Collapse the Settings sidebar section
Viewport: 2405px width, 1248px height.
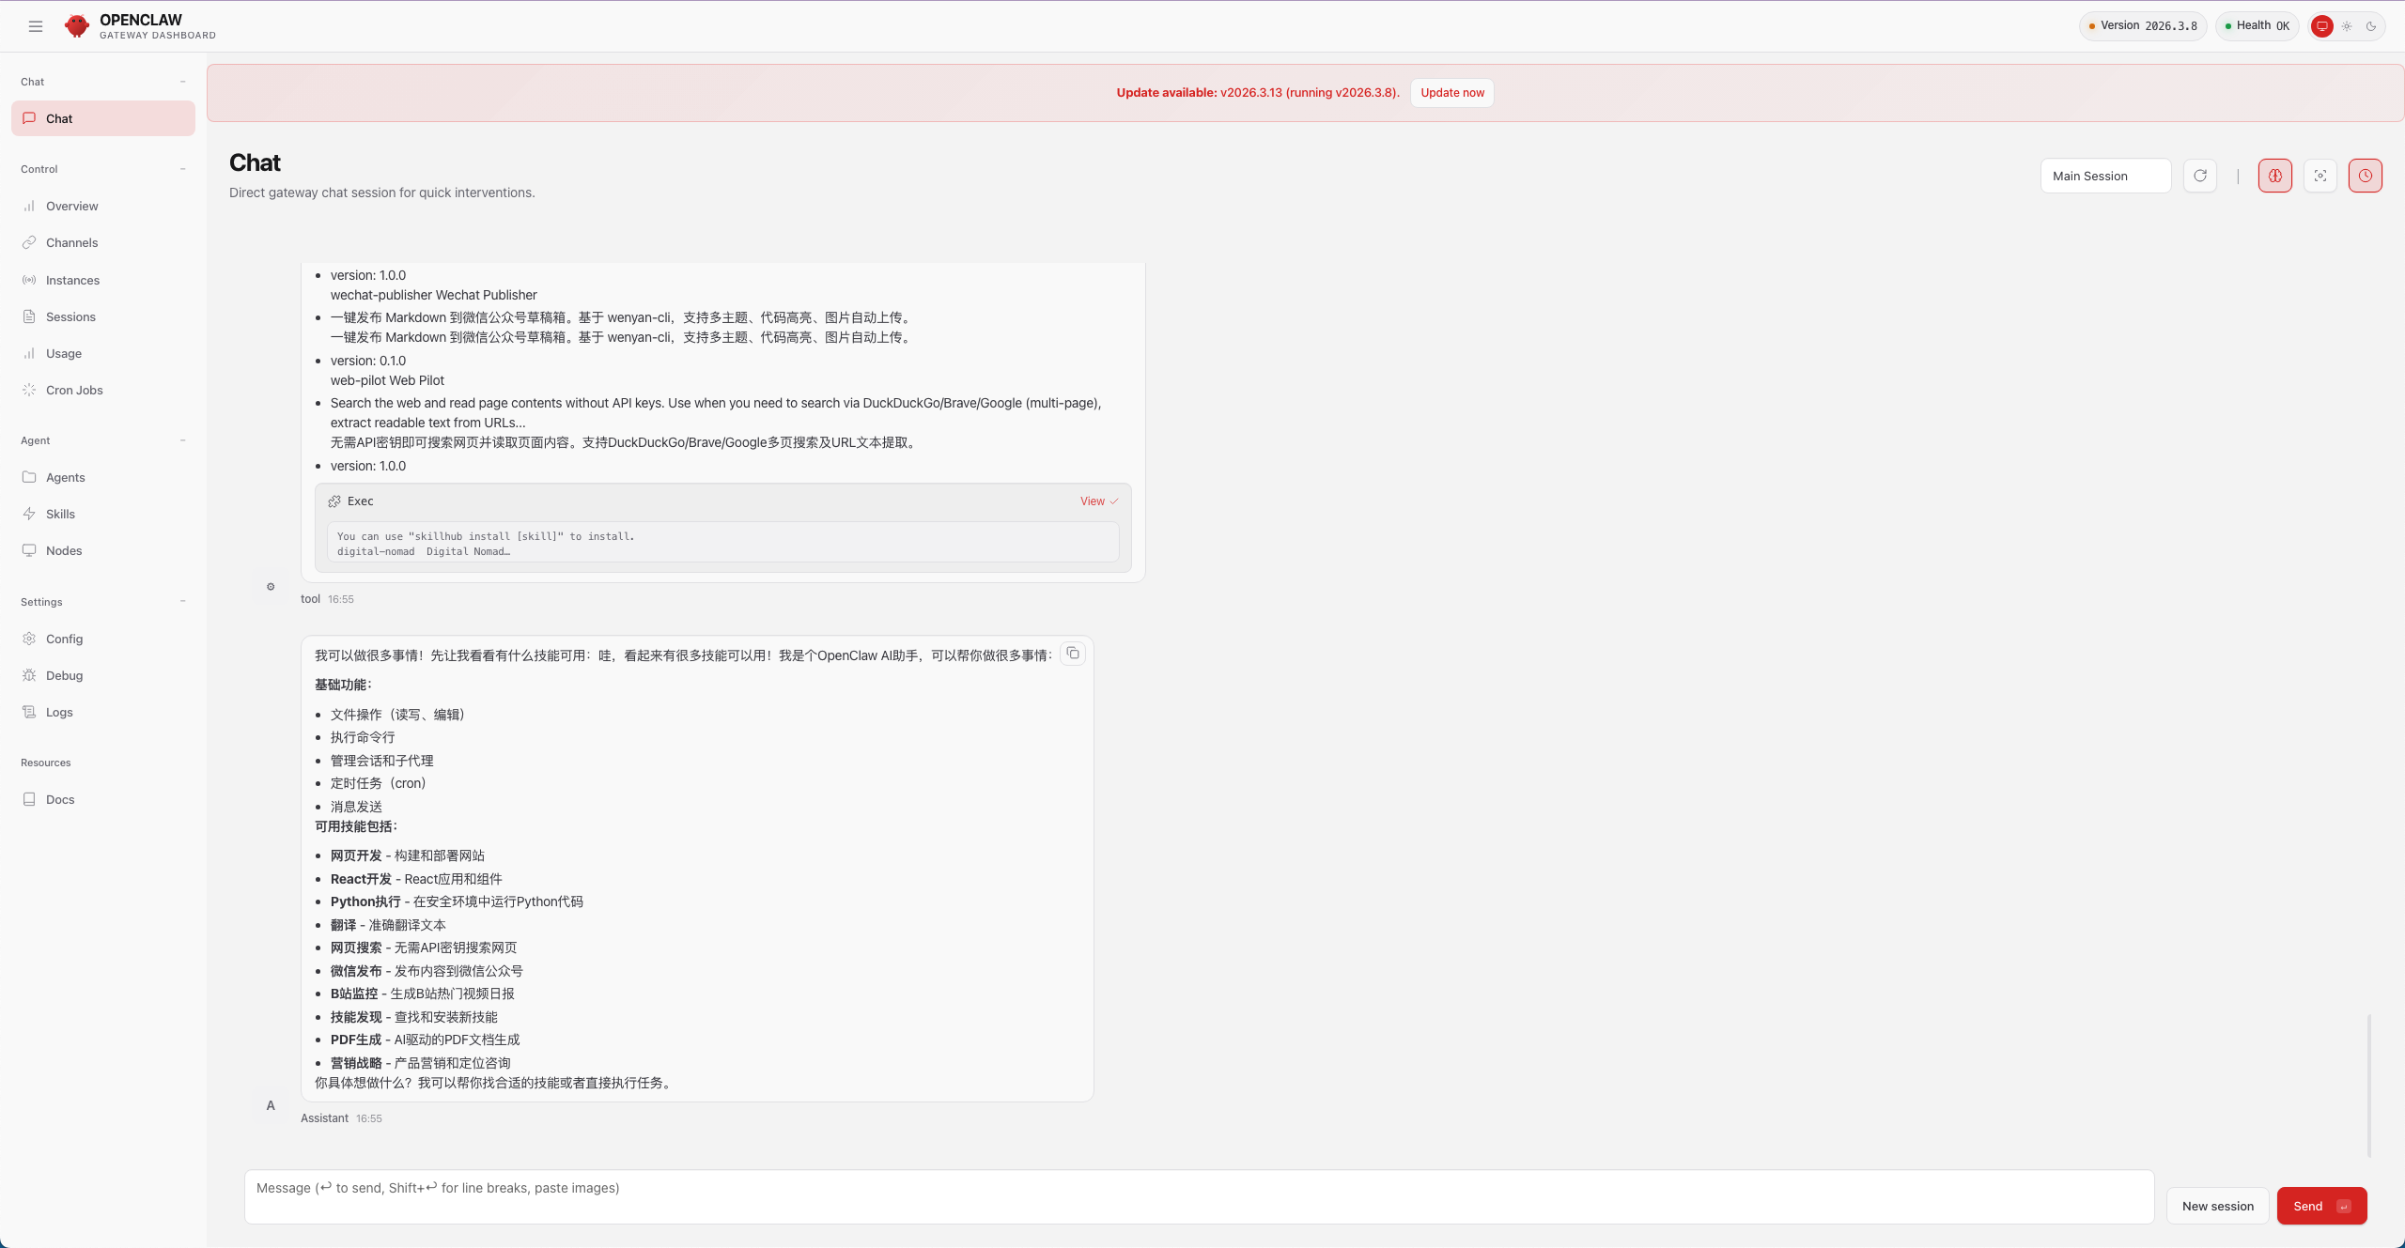[182, 602]
